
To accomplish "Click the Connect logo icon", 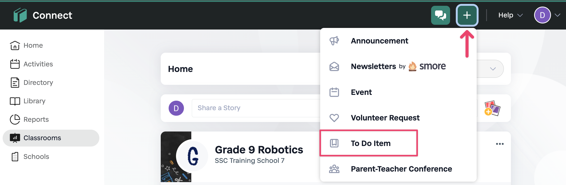I will (20, 15).
